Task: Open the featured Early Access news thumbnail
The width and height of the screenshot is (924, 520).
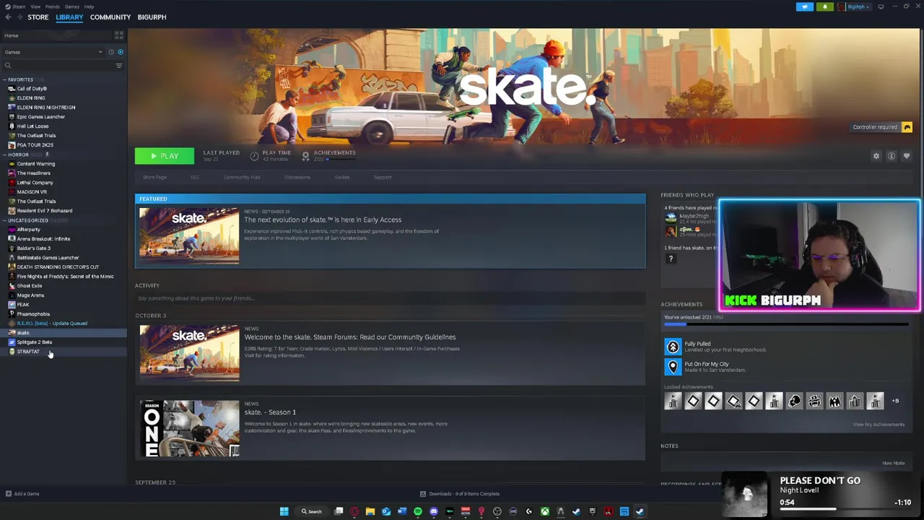Action: click(x=189, y=235)
